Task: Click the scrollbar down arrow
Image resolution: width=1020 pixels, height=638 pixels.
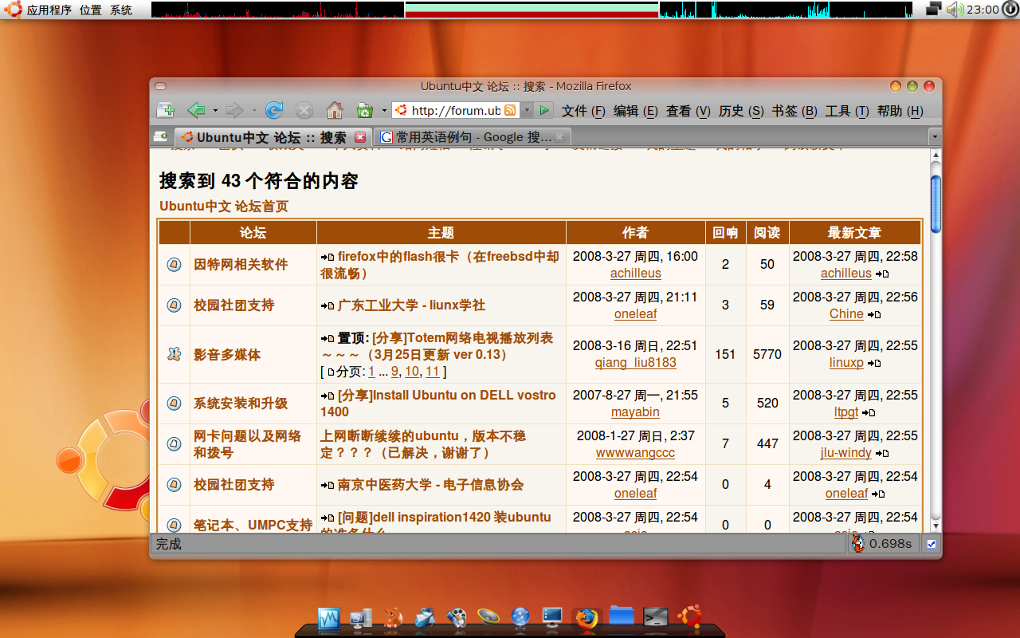Action: 936,527
